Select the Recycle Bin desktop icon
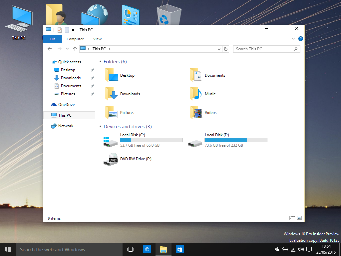Screen dimensions: 341x256 pos(169,15)
